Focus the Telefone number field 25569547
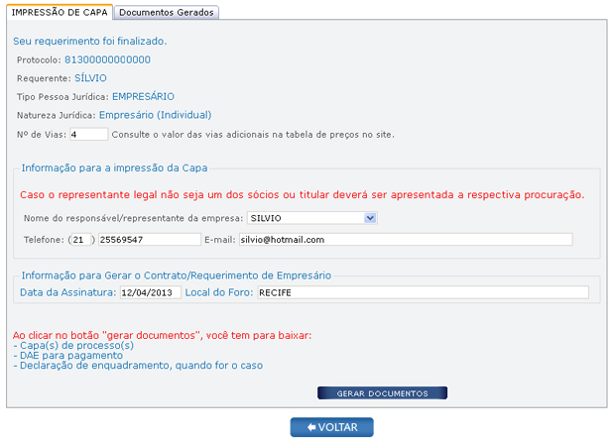Viewport: 612px width, 439px height. pyautogui.click(x=149, y=240)
